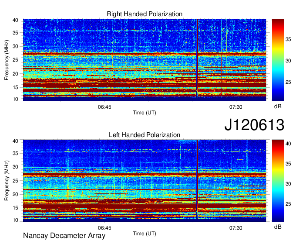Click the 'Right Handed Polarization' plot title

tap(145, 14)
